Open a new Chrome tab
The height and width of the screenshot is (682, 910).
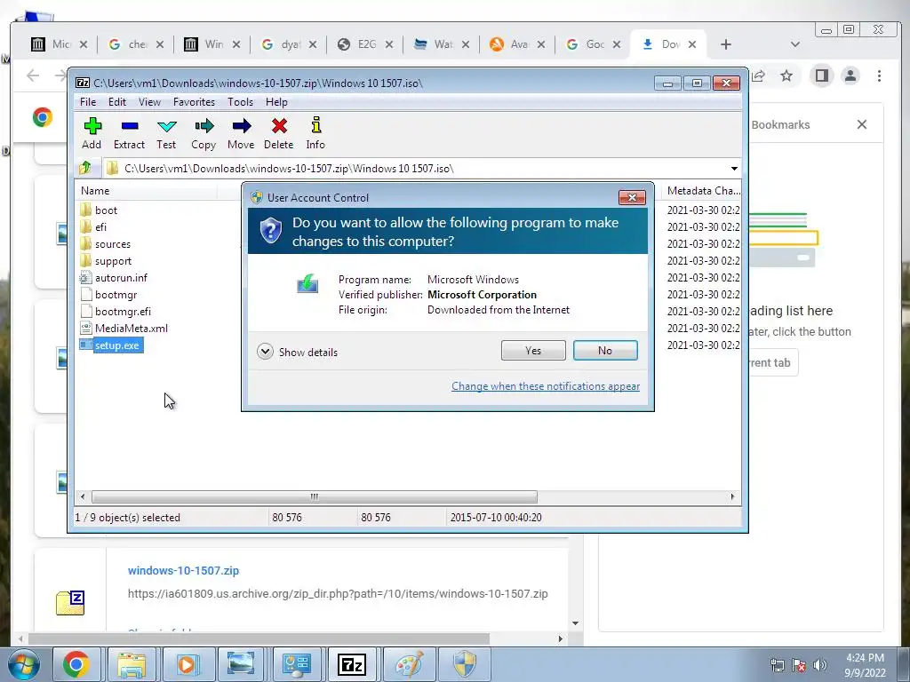point(726,44)
